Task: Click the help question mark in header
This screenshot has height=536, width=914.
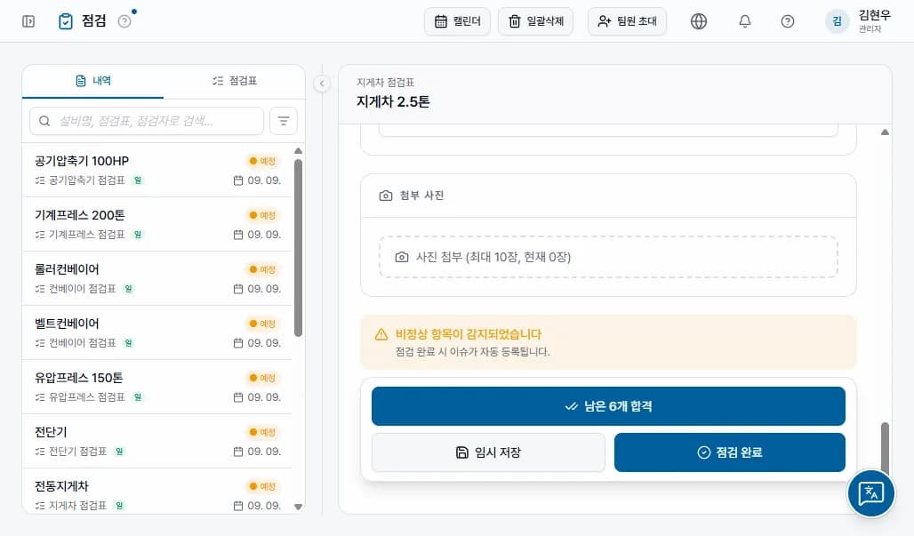Action: point(787,21)
